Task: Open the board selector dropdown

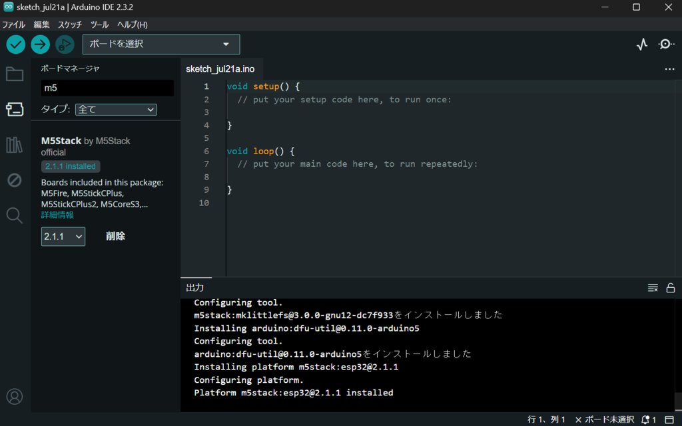Action: (x=161, y=45)
